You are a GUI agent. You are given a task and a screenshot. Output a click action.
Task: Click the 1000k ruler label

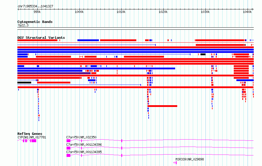79,12
